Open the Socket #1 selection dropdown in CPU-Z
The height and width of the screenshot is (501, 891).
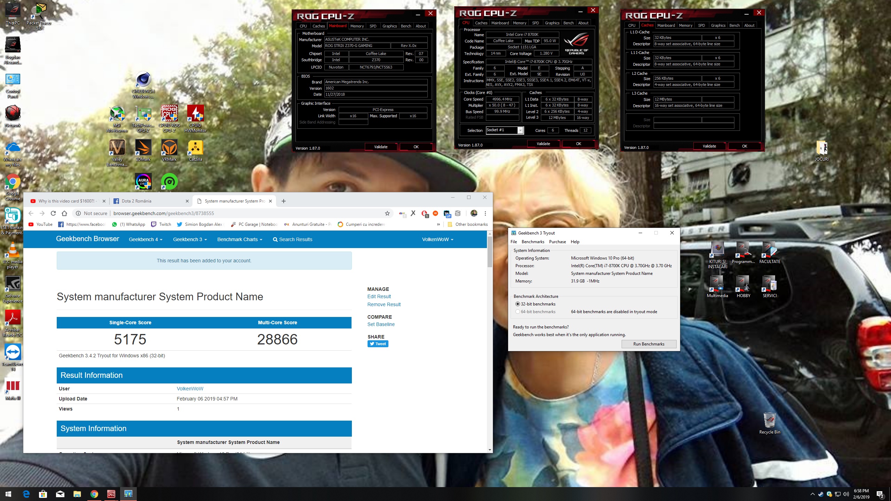[x=505, y=130]
